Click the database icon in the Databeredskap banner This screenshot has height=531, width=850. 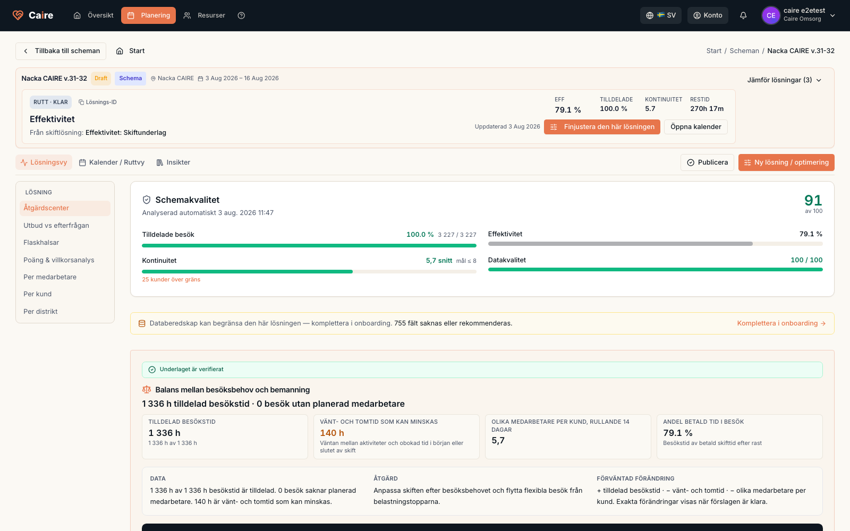(x=142, y=323)
